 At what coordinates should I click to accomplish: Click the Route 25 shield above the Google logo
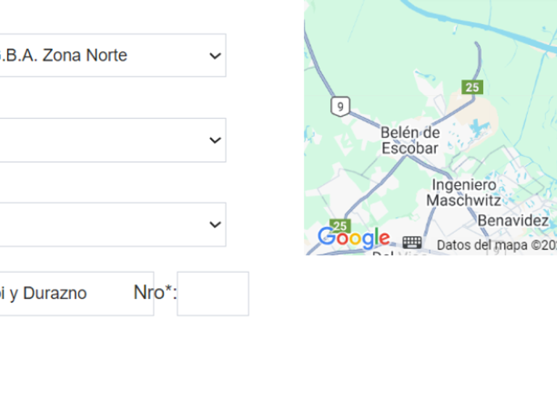(340, 226)
